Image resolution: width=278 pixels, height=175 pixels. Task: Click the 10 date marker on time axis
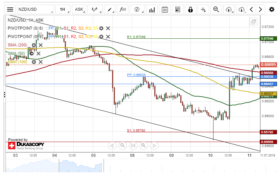click(210, 155)
